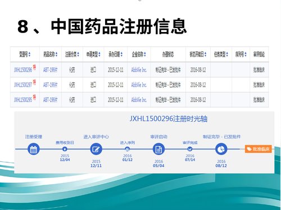Click 批准临床 cell in JXHL1500295 row

point(259,100)
